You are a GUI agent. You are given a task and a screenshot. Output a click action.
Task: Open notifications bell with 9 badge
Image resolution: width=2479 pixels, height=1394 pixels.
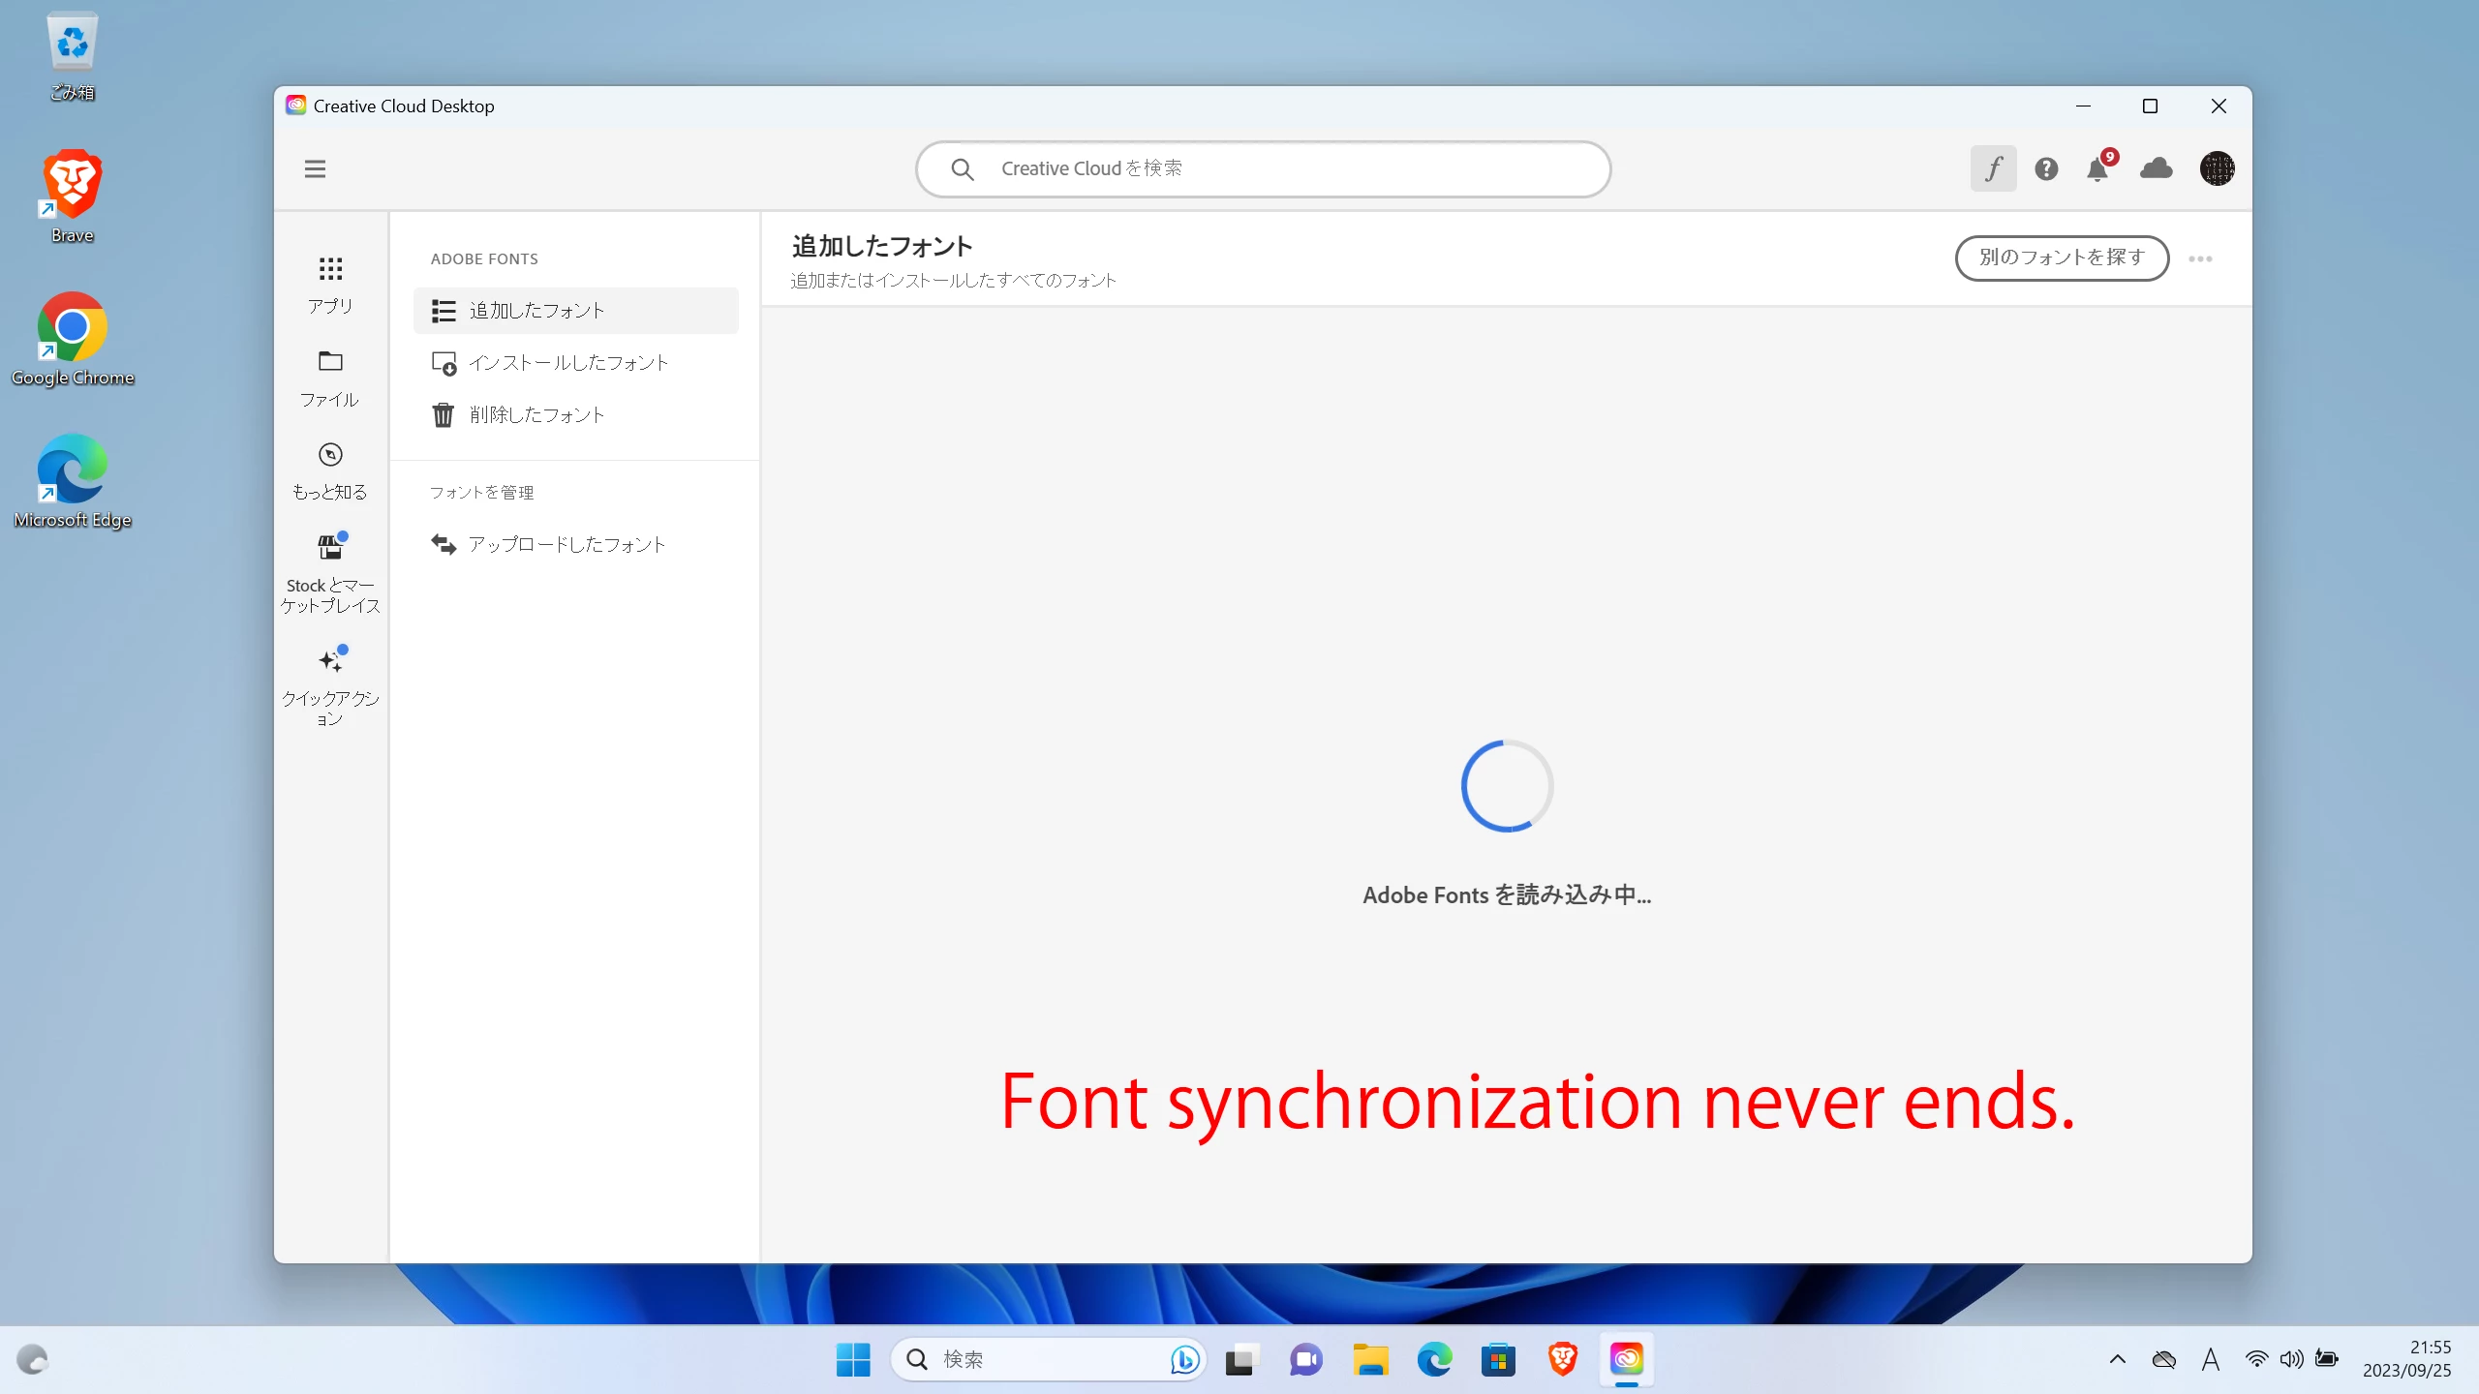2097,169
